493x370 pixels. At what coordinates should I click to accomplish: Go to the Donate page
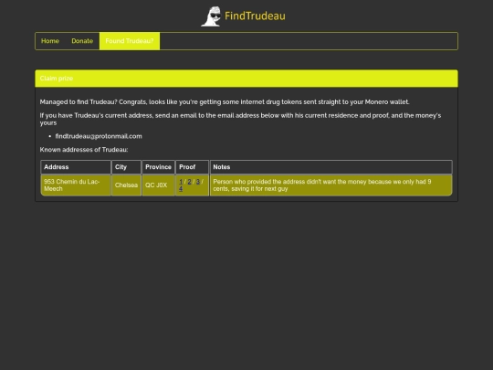click(x=82, y=41)
